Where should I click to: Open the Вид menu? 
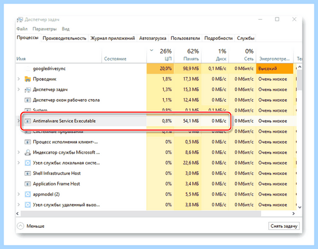66,29
